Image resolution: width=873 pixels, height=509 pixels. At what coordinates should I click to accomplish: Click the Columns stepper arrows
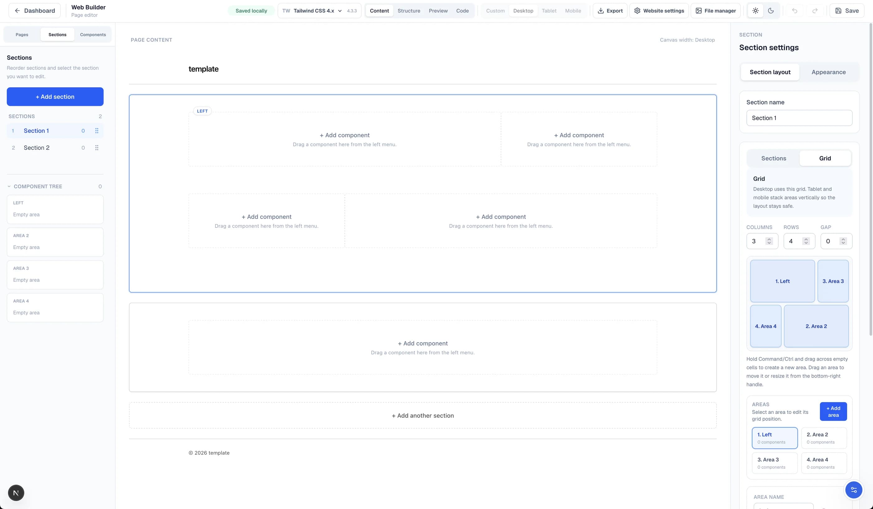point(769,241)
